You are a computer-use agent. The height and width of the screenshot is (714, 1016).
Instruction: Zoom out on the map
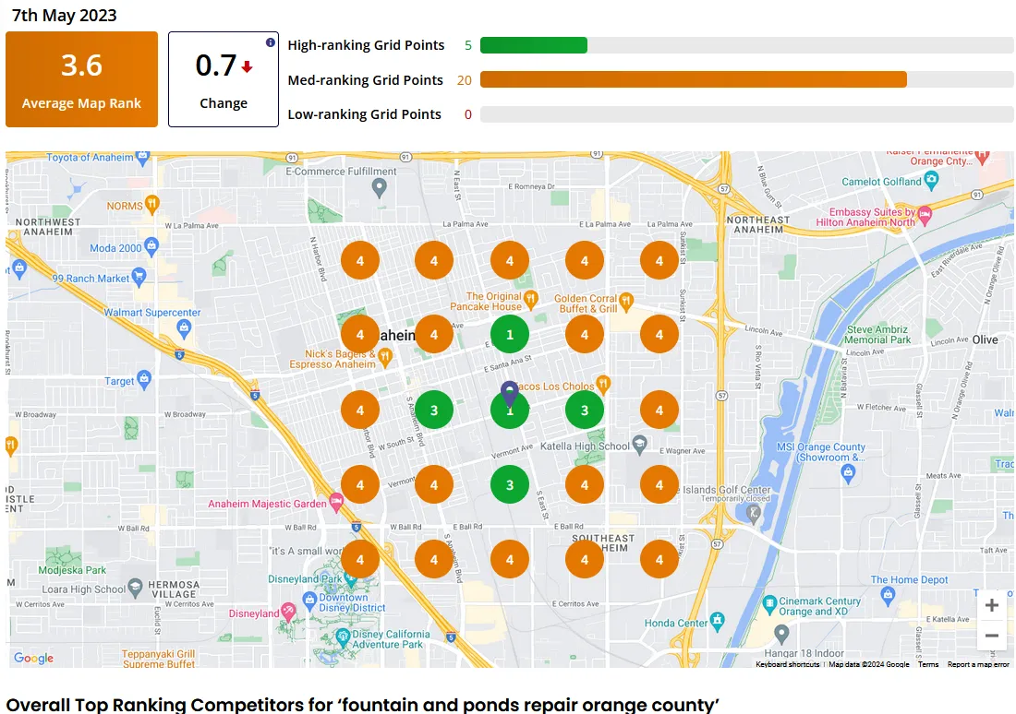tap(991, 636)
